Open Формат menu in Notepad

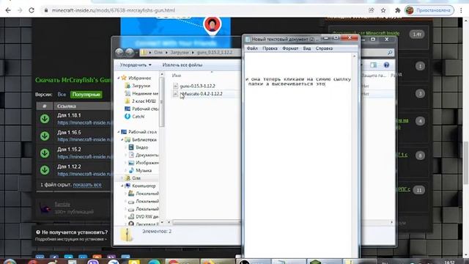coord(290,48)
